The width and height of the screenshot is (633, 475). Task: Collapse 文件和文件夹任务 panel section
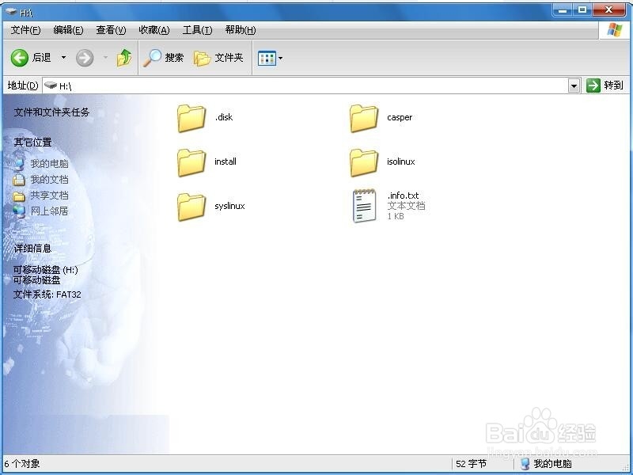51,112
